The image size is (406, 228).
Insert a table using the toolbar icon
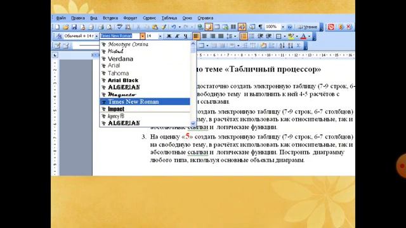(x=217, y=27)
